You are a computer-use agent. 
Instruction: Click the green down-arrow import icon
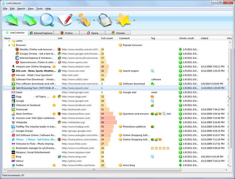pos(11,19)
